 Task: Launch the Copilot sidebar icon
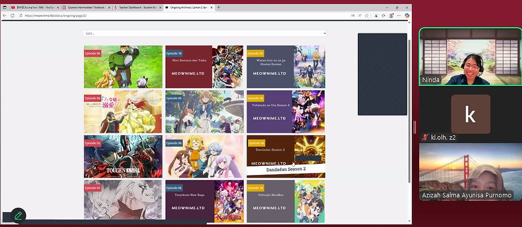coord(407,15)
